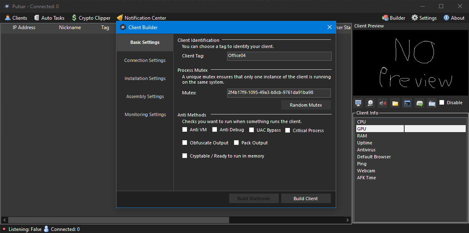The image size is (469, 233).
Task: Tick the Disable checkbox under Client Preview
Action: 442,103
